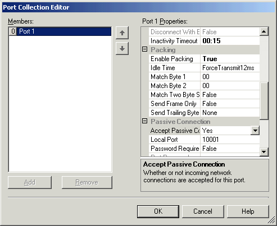Collapse the Passive Connection category

click(x=144, y=121)
